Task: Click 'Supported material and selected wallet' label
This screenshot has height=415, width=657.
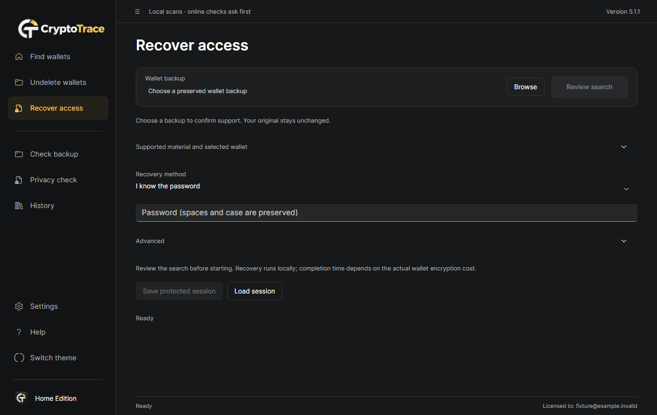Action: pos(192,147)
